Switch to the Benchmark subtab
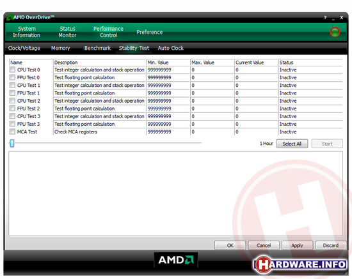The height and width of the screenshot is (279, 352). (97, 48)
